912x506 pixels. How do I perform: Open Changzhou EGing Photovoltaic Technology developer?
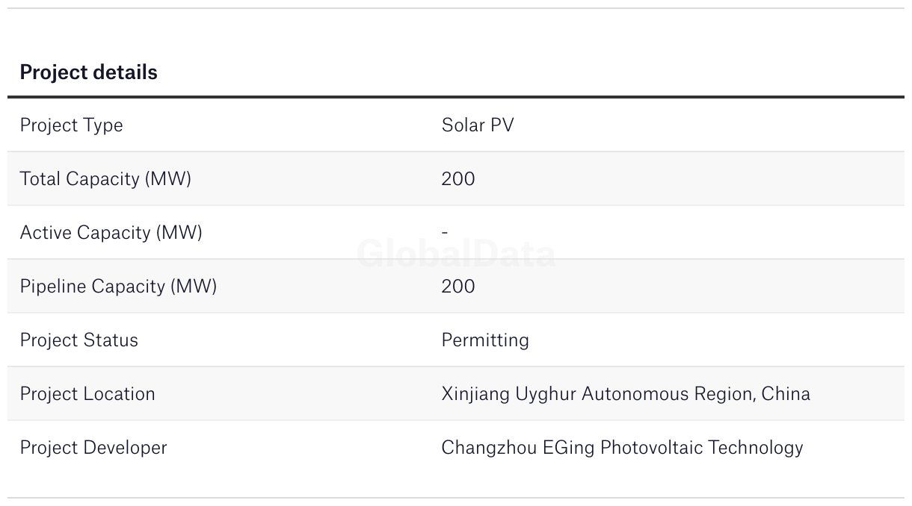(x=622, y=448)
